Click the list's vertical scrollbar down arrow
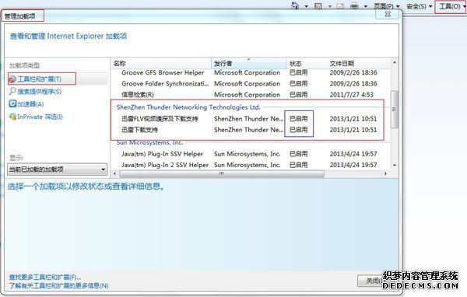This screenshot has height=297, width=467. click(x=395, y=165)
